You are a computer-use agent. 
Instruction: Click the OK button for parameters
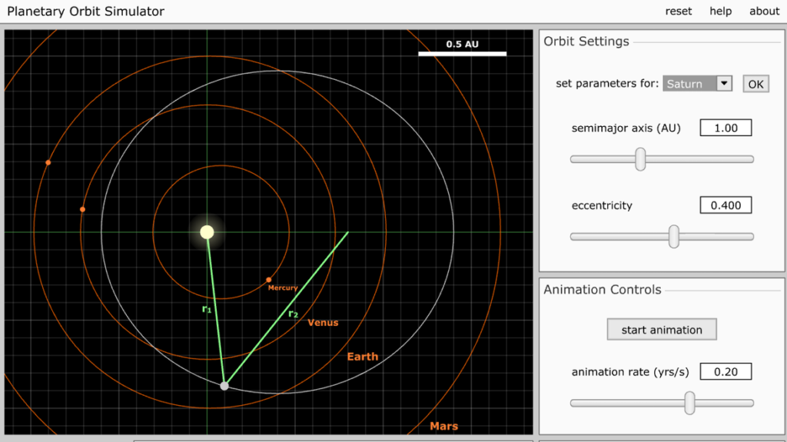[x=755, y=84]
